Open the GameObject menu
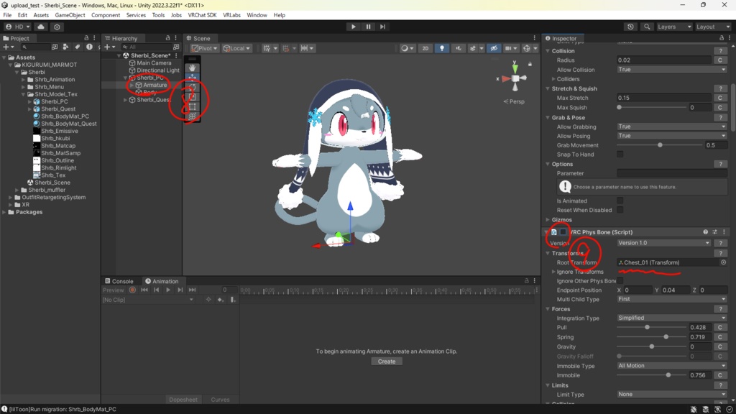The height and width of the screenshot is (414, 736). pos(70,15)
